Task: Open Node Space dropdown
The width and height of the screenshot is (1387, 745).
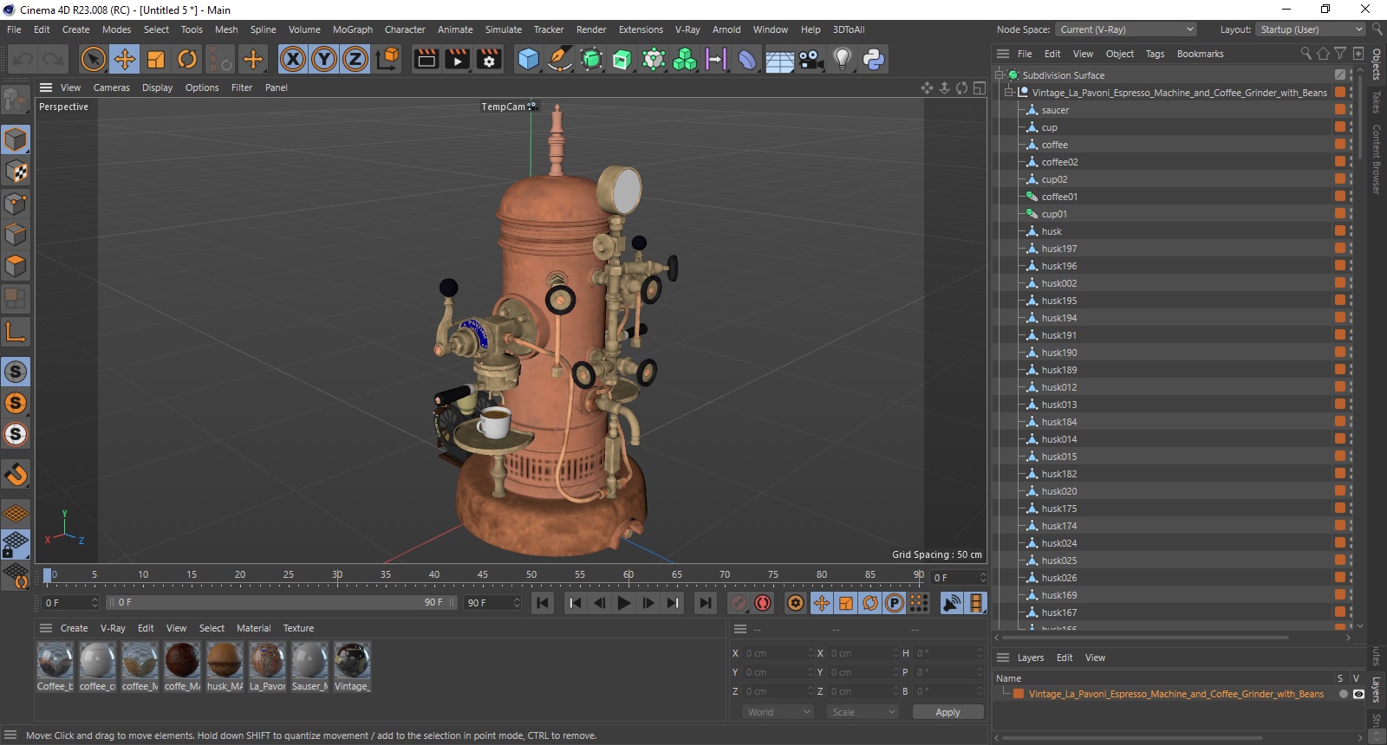Action: [1125, 29]
